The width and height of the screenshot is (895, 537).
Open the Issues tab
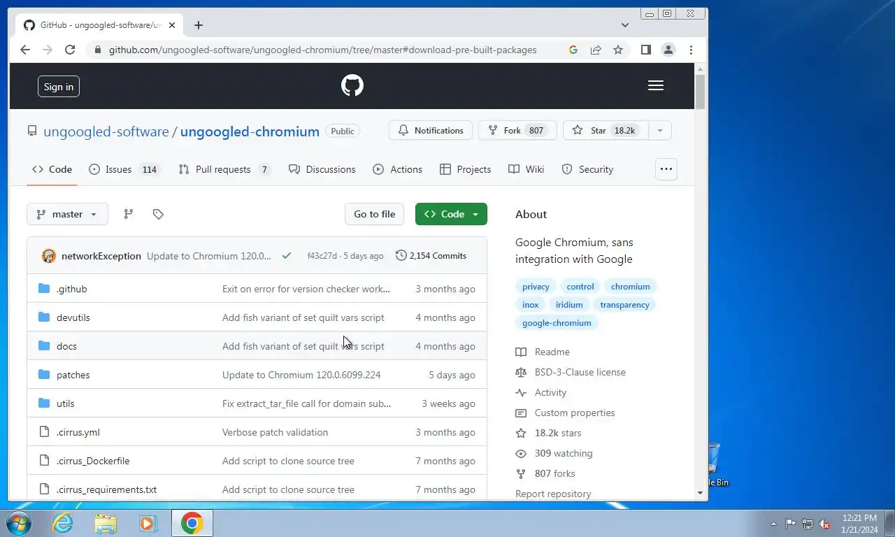(x=124, y=169)
